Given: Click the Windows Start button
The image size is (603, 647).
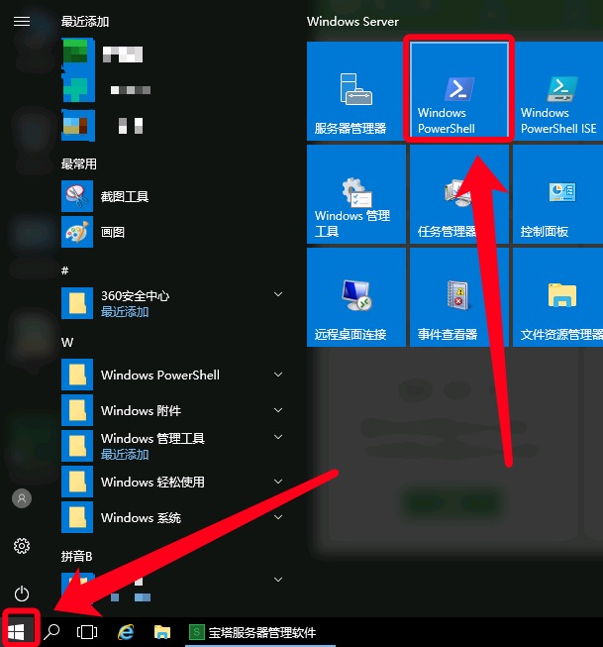Looking at the screenshot, I should [17, 632].
